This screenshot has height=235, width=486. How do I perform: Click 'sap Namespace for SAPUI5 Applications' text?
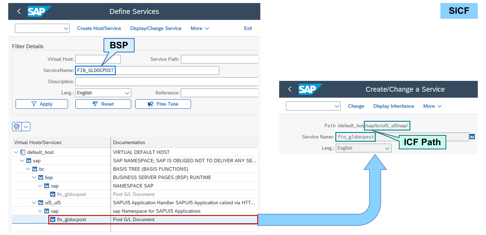coord(157,211)
